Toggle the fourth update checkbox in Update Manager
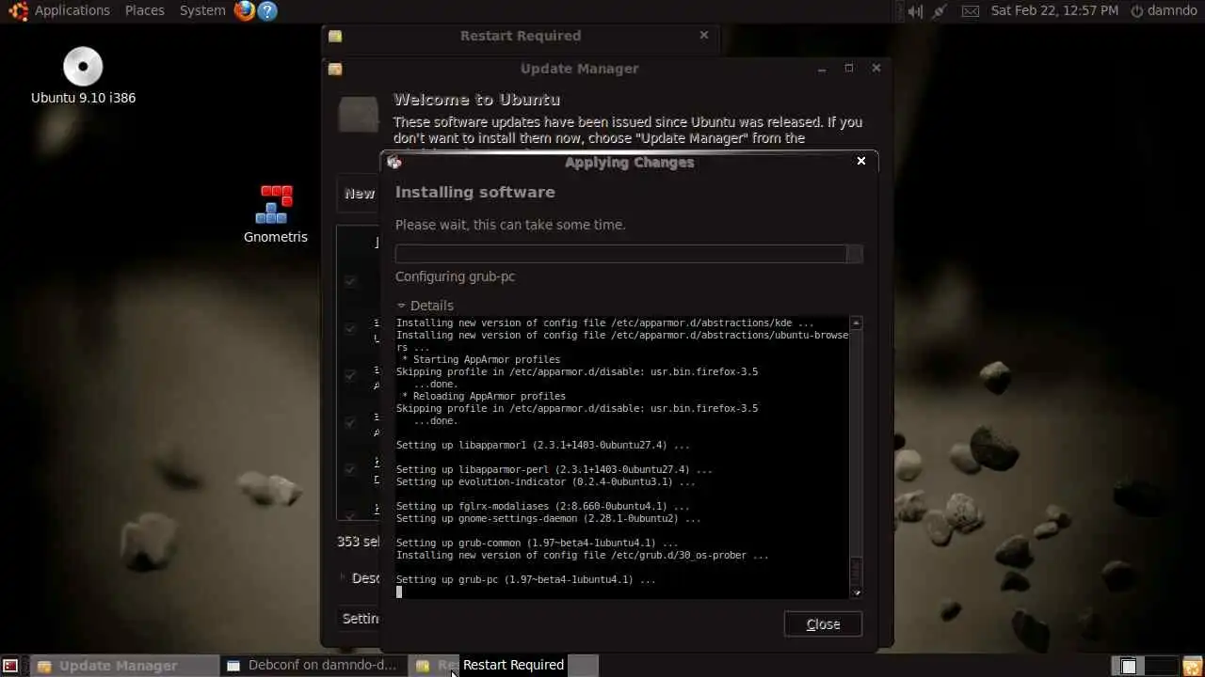Screen dimensions: 1205x677 pyautogui.click(x=350, y=422)
